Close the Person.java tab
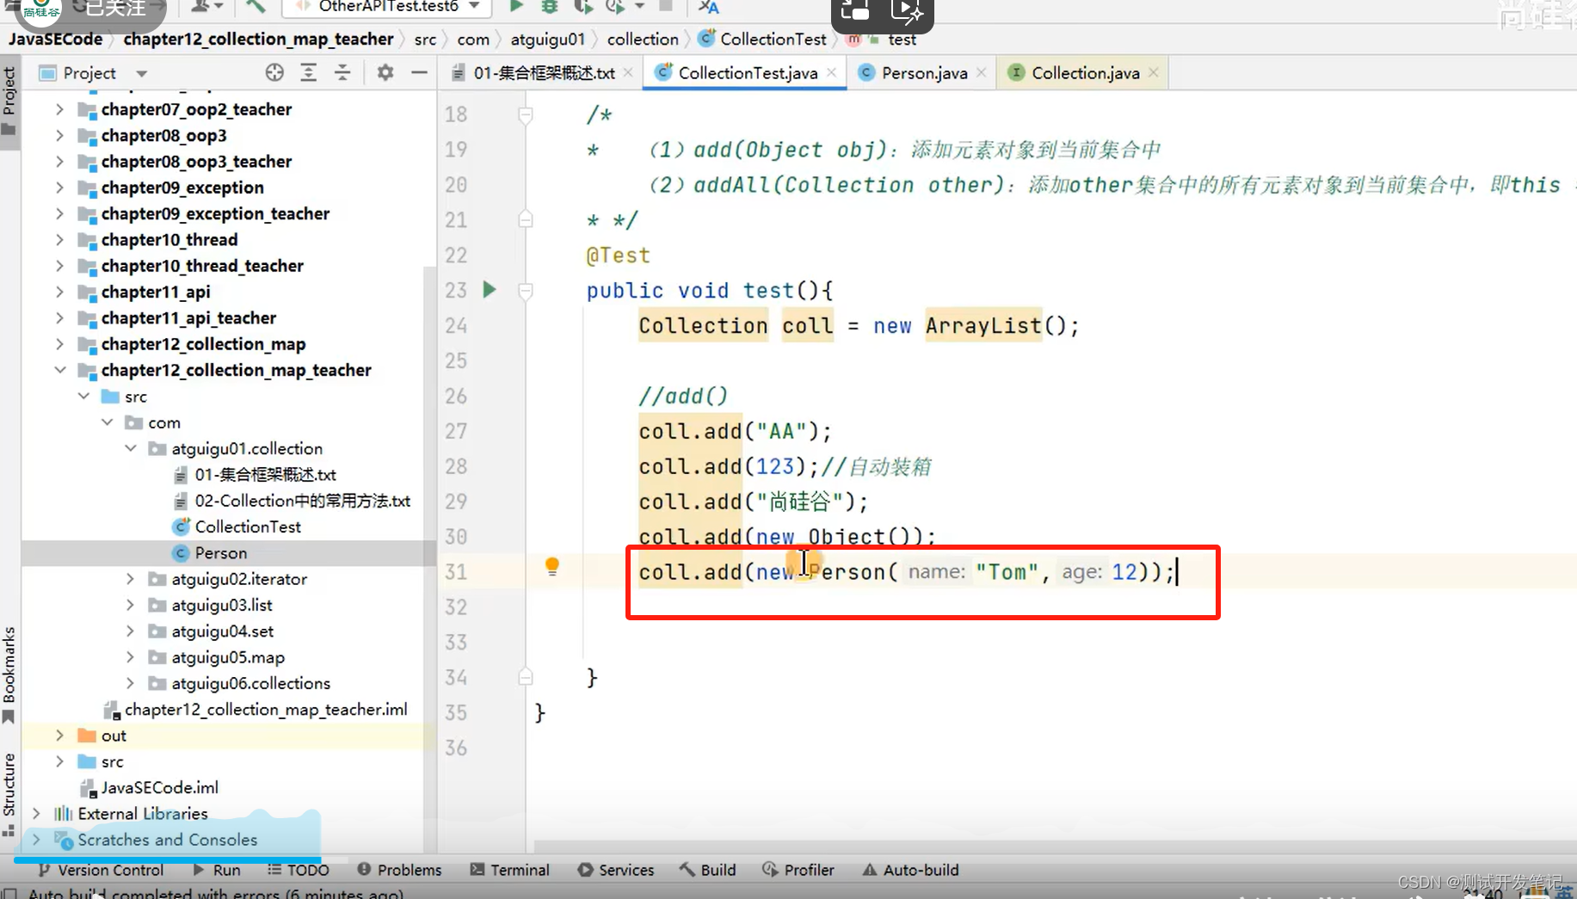This screenshot has height=899, width=1577. [x=981, y=73]
